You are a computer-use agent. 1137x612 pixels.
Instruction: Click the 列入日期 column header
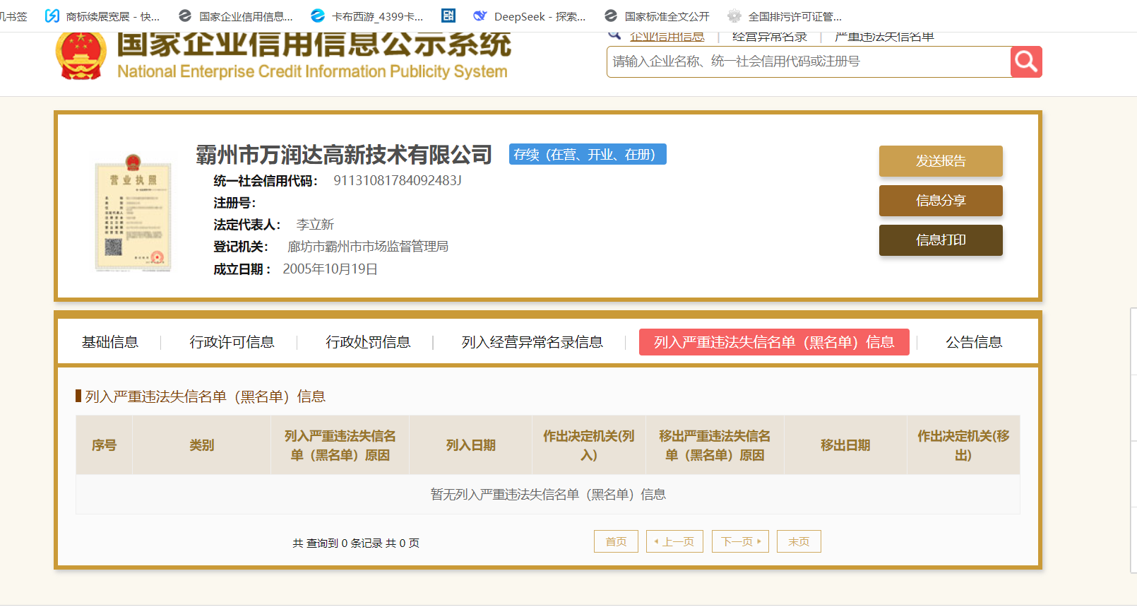470,445
